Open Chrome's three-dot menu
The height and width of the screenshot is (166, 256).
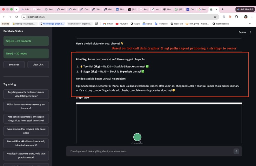tap(252, 17)
